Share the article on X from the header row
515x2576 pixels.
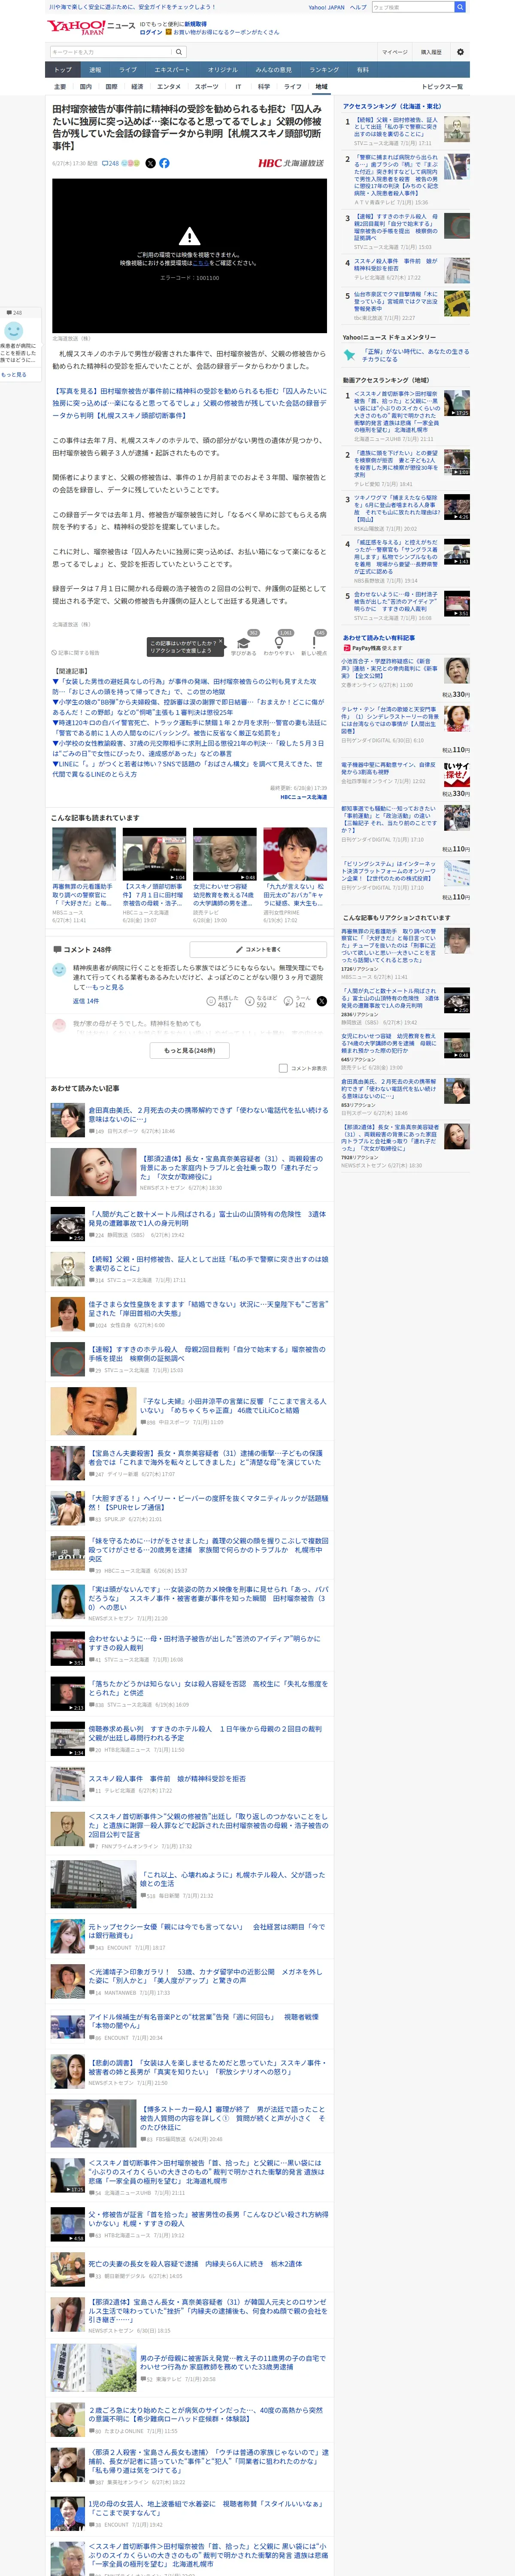[151, 163]
